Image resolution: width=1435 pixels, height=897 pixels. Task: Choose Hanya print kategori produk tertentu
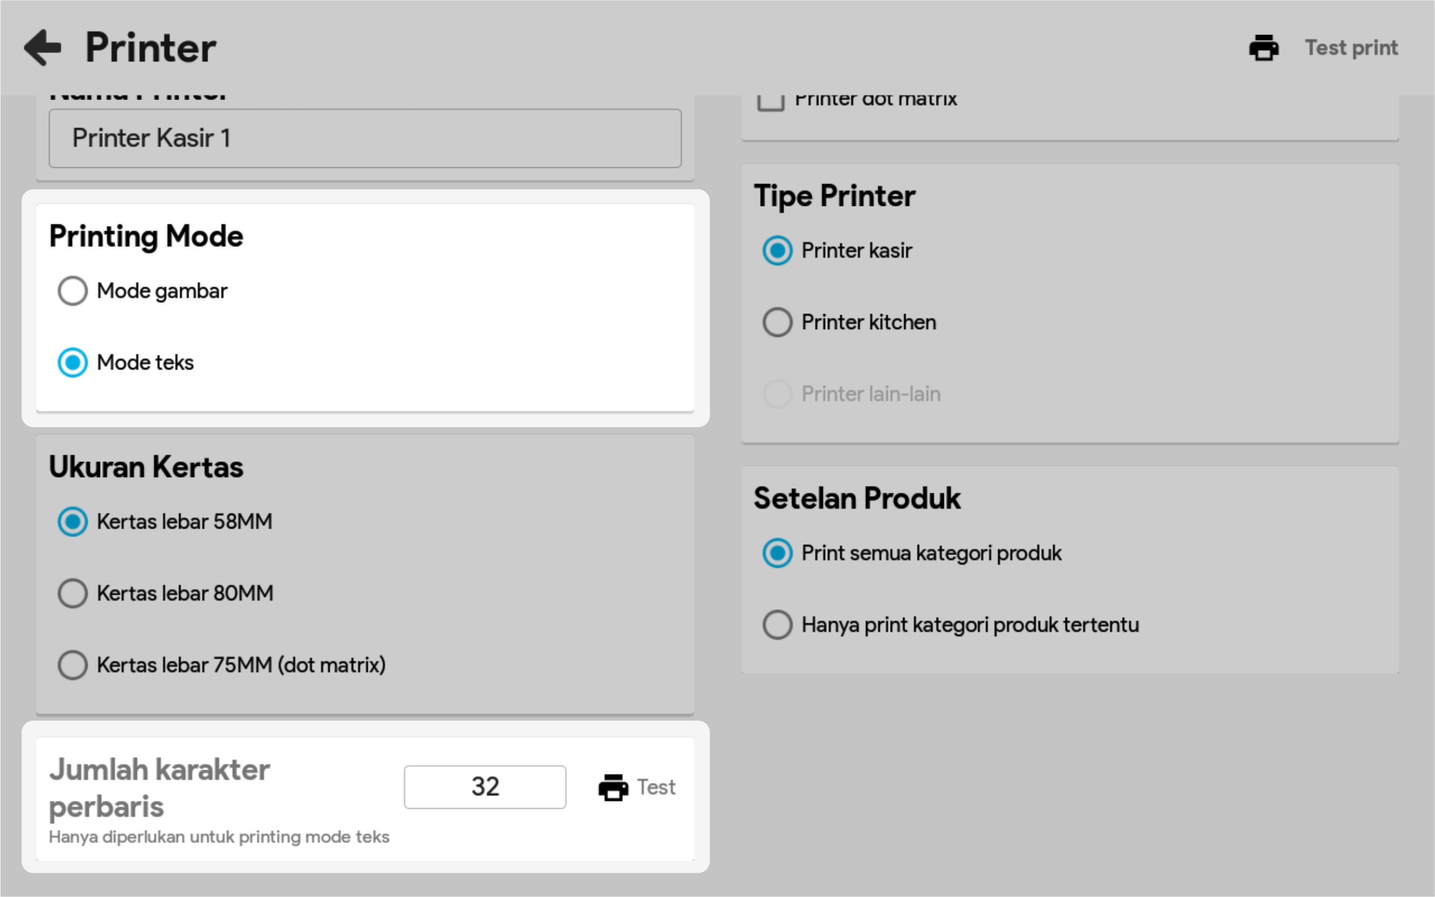(777, 625)
